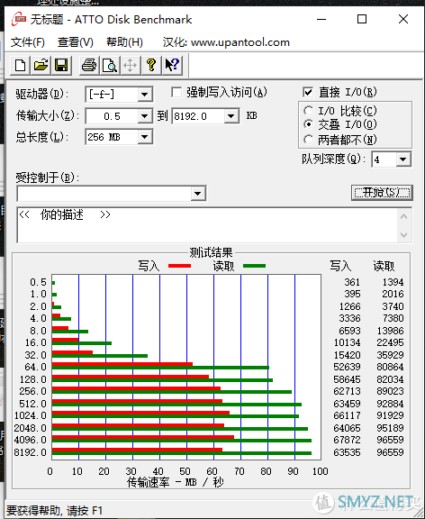Open print preview icon
Image resolution: width=425 pixels, height=519 pixels.
pos(110,65)
